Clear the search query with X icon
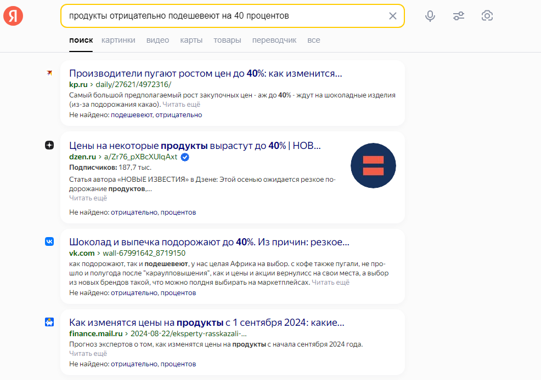541x380 pixels. (393, 16)
